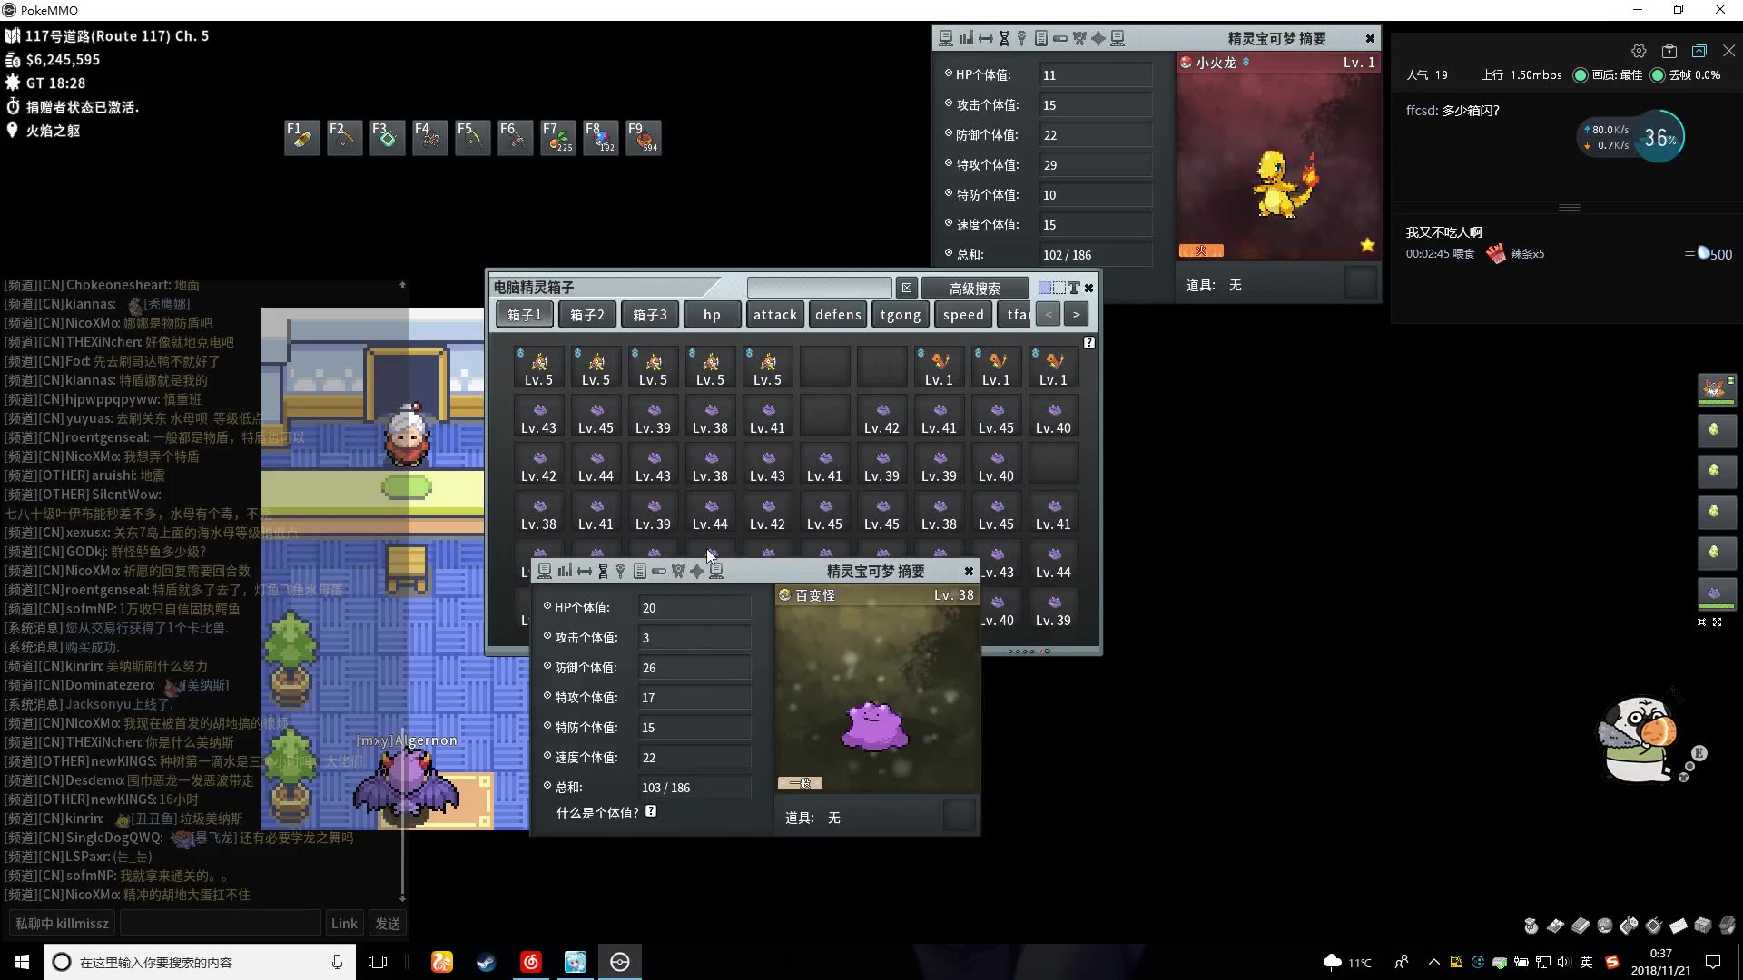1743x980 pixels.
Task: Click the chat scroll-up arrow
Action: click(x=402, y=285)
